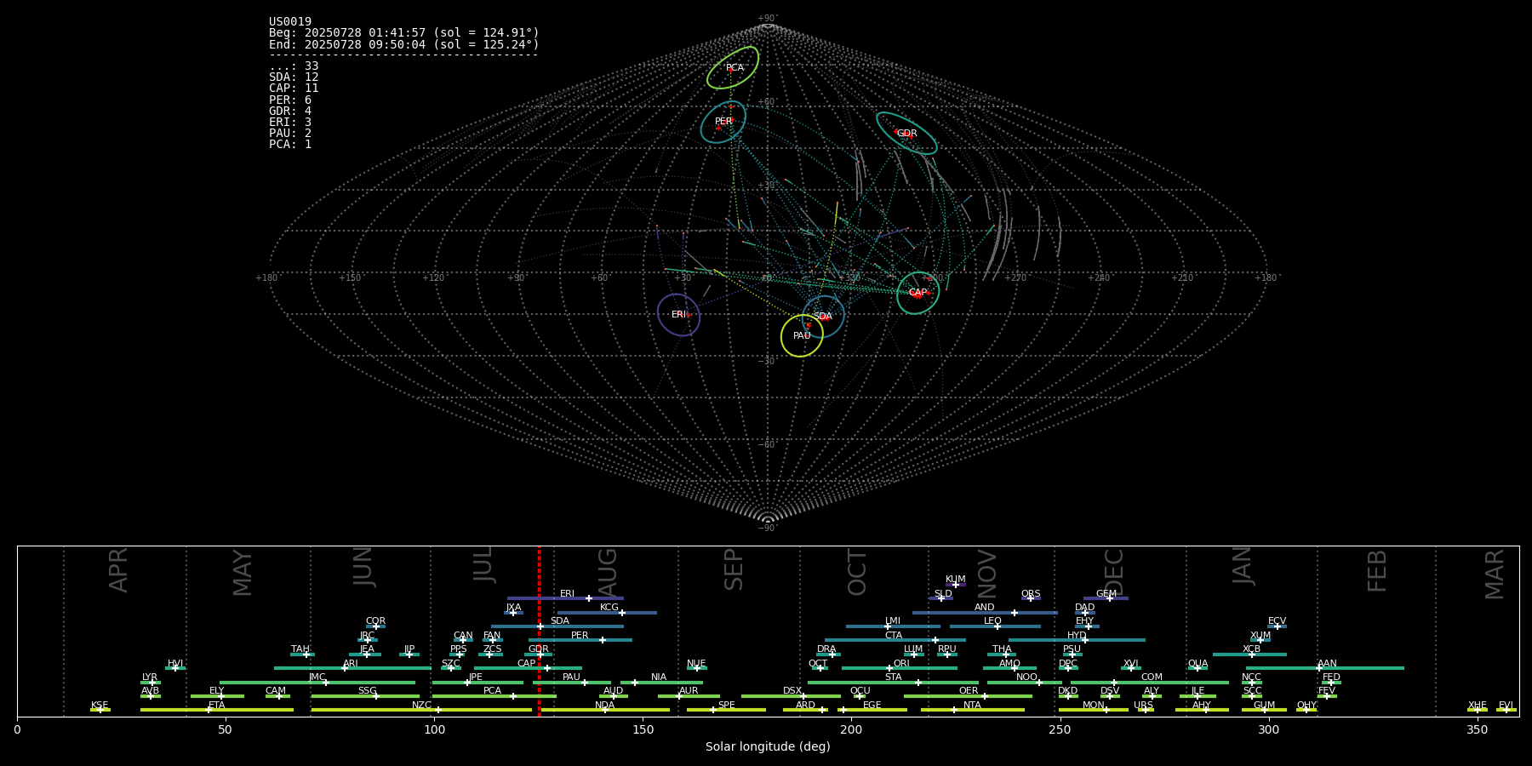Click the HVI shower label in the timeline
This screenshot has height=766, width=1532.
pos(175,664)
